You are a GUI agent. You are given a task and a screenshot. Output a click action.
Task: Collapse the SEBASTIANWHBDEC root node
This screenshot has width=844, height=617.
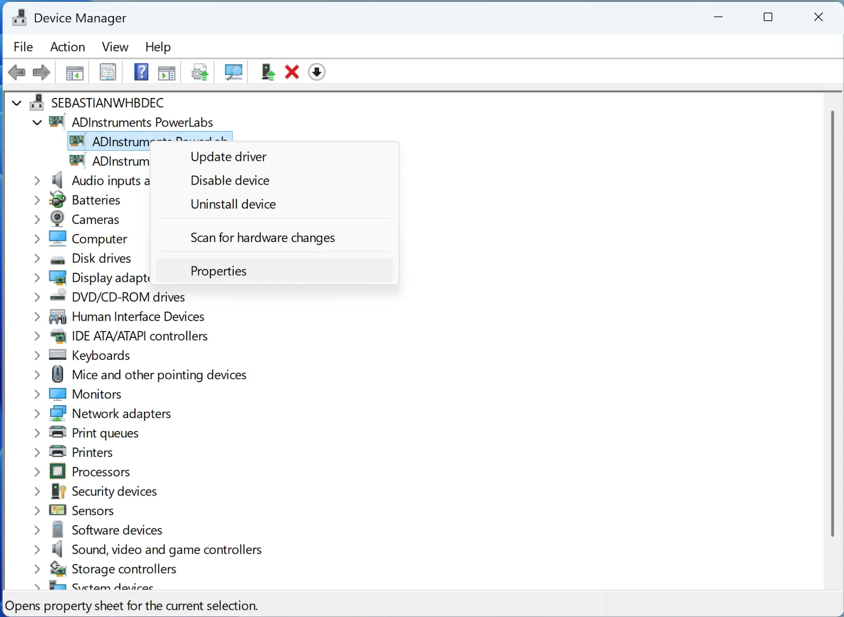tap(16, 103)
